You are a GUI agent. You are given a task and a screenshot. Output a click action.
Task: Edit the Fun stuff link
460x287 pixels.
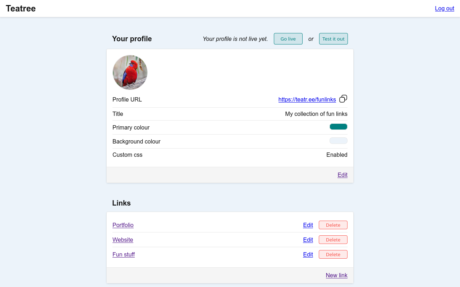[308, 254]
